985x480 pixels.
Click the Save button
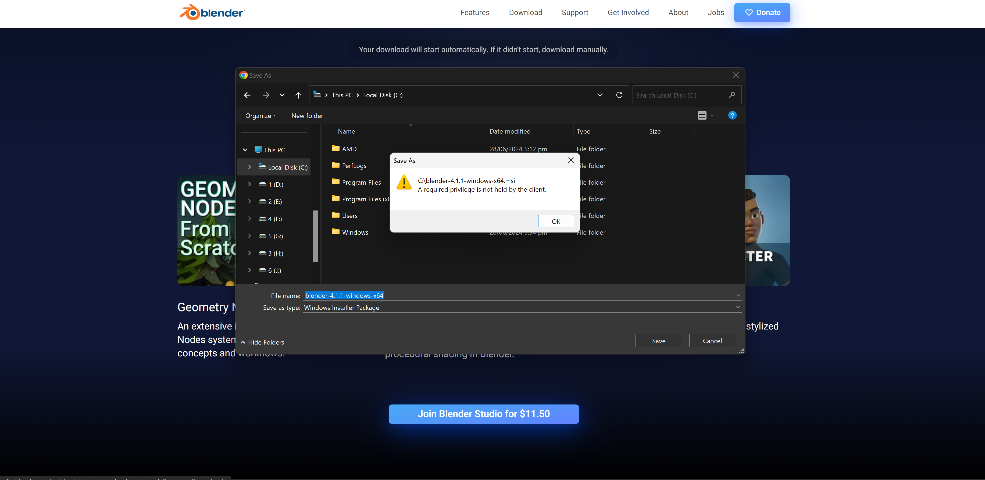click(x=658, y=341)
